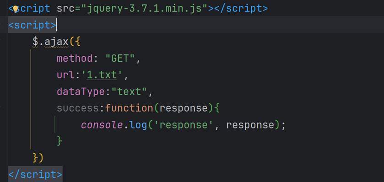Click the 'console' object text

coord(102,125)
